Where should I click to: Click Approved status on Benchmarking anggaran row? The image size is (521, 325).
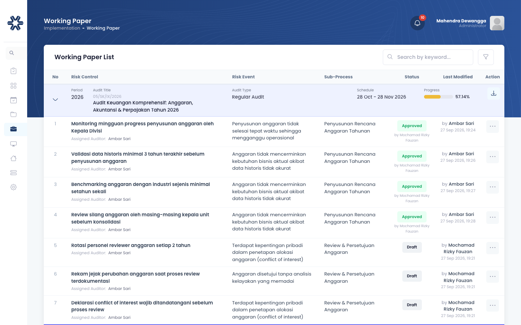(x=412, y=186)
